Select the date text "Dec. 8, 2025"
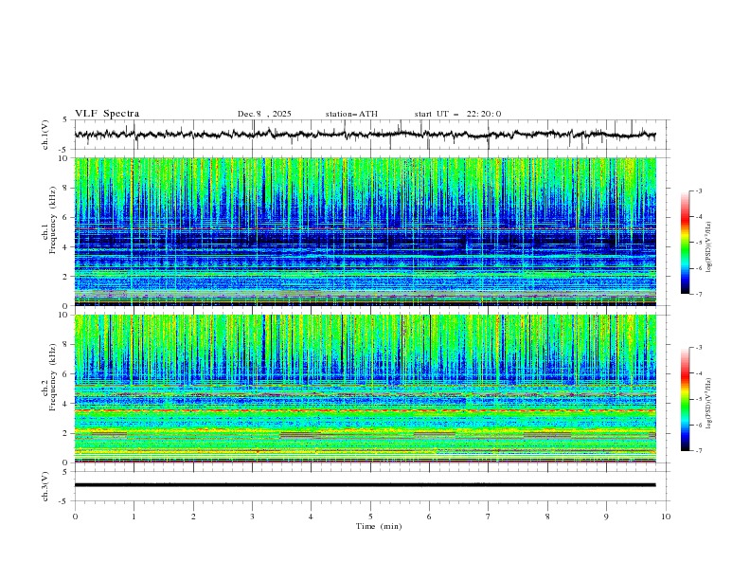This screenshot has height=580, width=750. click(x=264, y=114)
